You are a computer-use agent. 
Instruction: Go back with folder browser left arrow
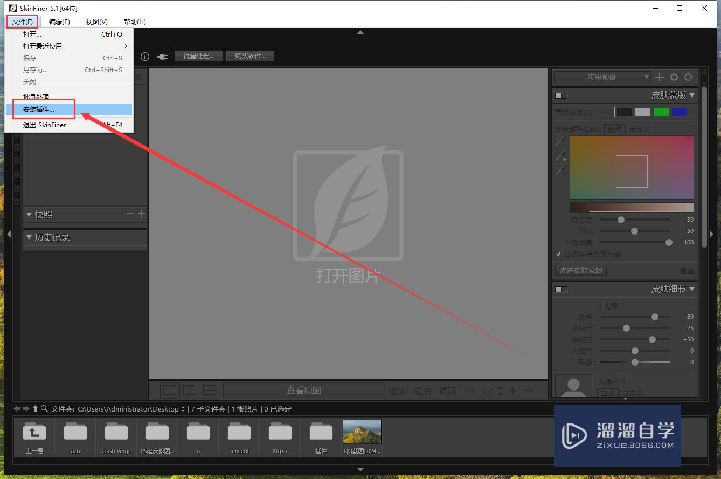pos(17,409)
